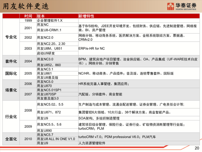This screenshot has height=152, width=202.
Task: Click the 用友NC2.20、2.30 cell
Action: point(57,44)
